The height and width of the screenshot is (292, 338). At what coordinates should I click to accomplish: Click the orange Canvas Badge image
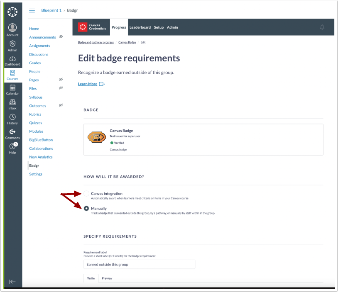(97, 137)
